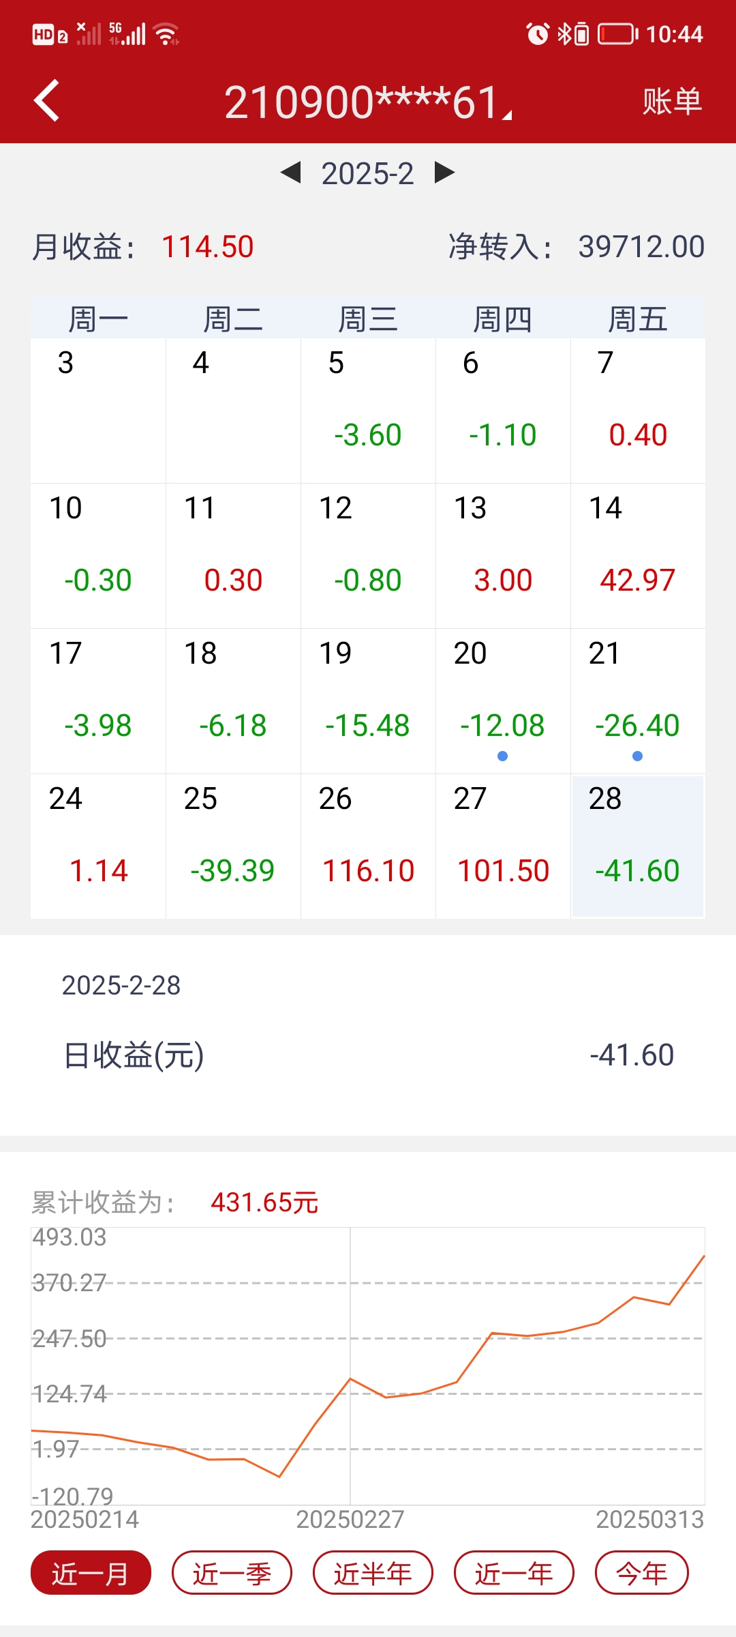
Task: Select day 20 showing -12.08
Action: (503, 701)
